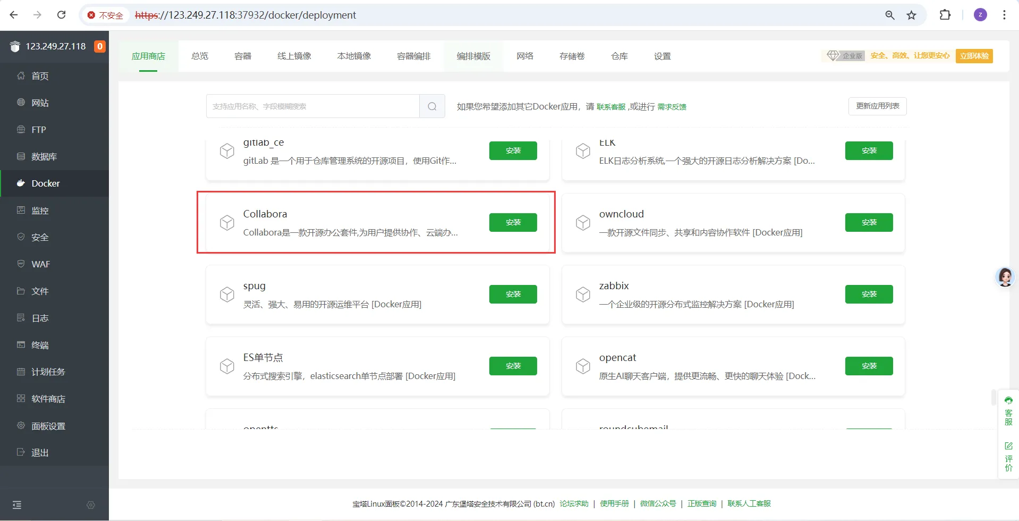Install the ES单节点 app
This screenshot has width=1019, height=521.
pyautogui.click(x=513, y=366)
